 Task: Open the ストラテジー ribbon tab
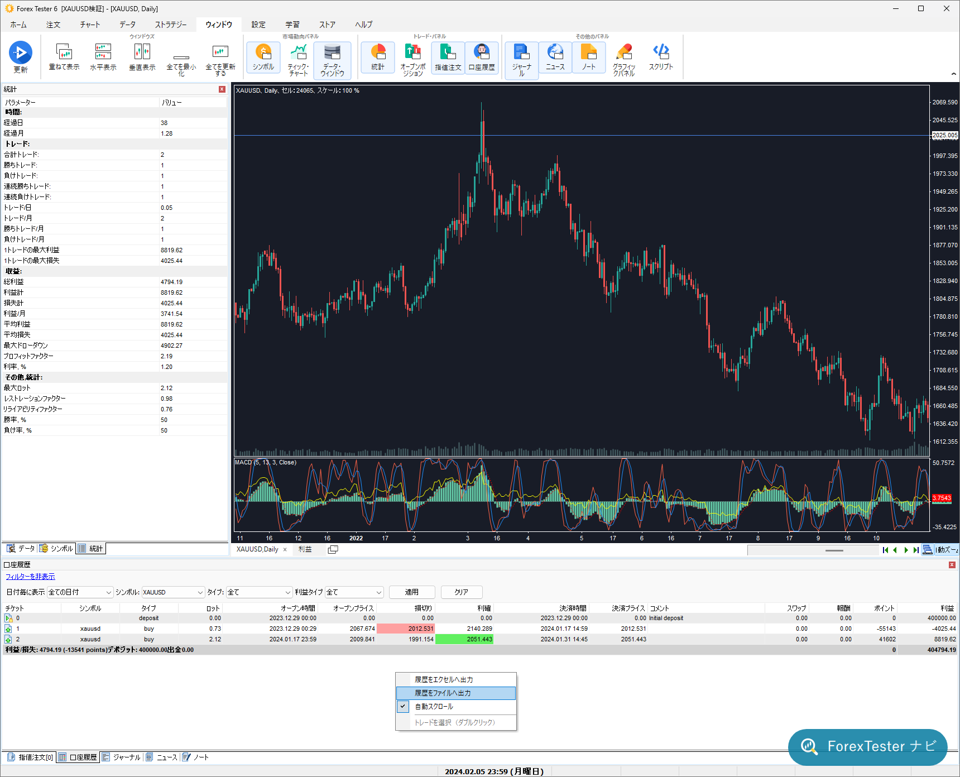(x=171, y=25)
